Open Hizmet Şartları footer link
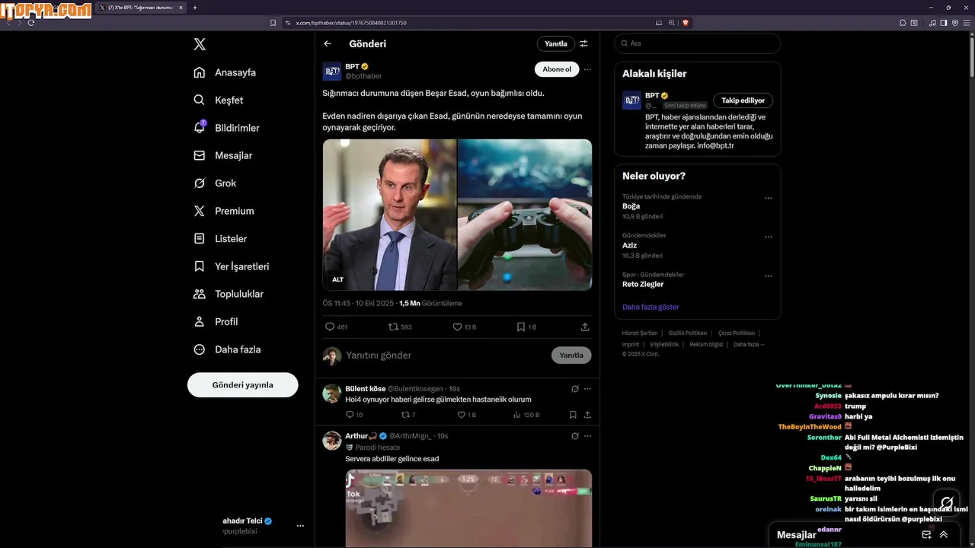The image size is (975, 548). 640,333
